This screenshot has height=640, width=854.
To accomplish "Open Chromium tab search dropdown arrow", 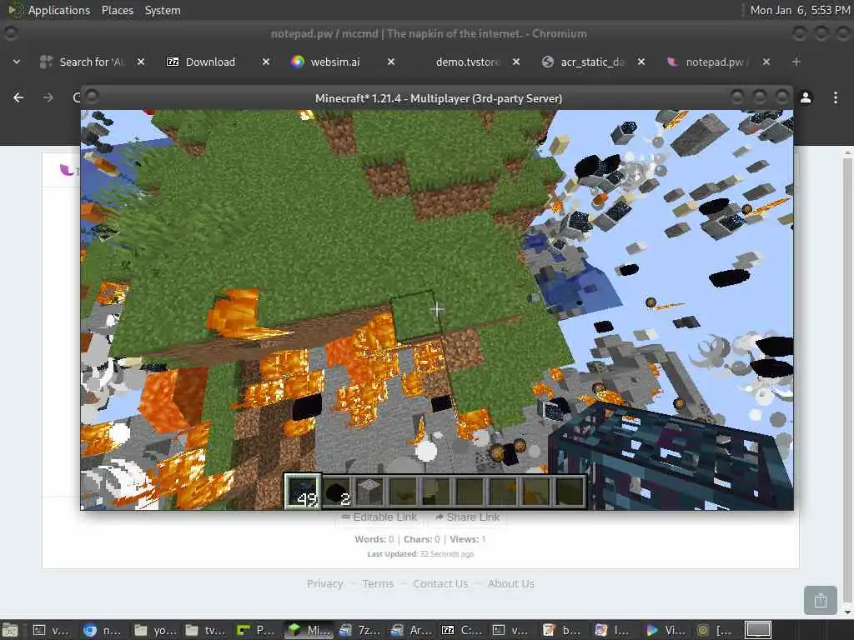I will click(x=17, y=62).
